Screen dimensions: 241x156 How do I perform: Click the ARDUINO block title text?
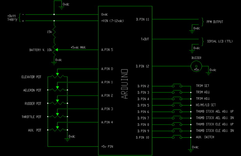125,84
